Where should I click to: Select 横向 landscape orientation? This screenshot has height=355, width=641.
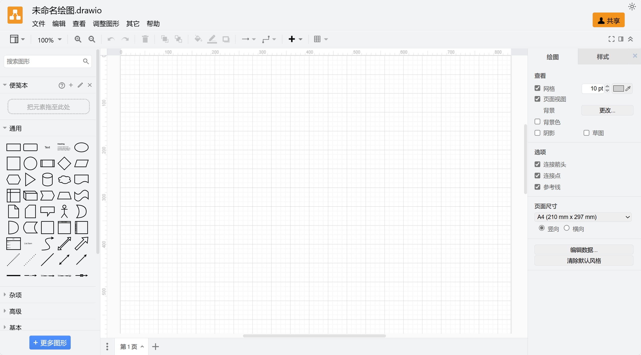(567, 228)
